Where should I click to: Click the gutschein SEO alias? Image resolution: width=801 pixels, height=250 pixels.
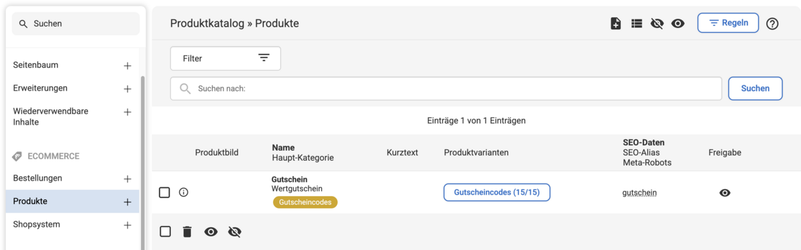point(639,193)
